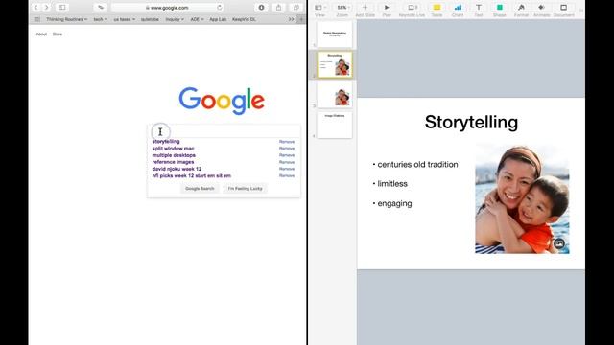Select the storytelling search suggestion
The width and height of the screenshot is (614, 345).
click(166, 141)
